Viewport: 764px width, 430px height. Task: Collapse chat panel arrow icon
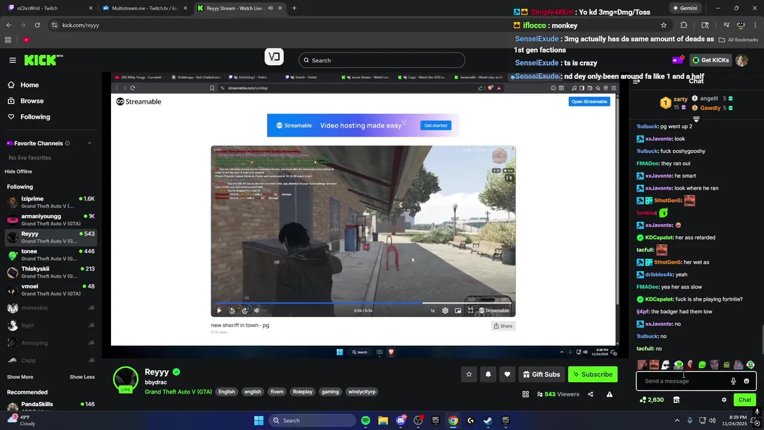click(636, 81)
